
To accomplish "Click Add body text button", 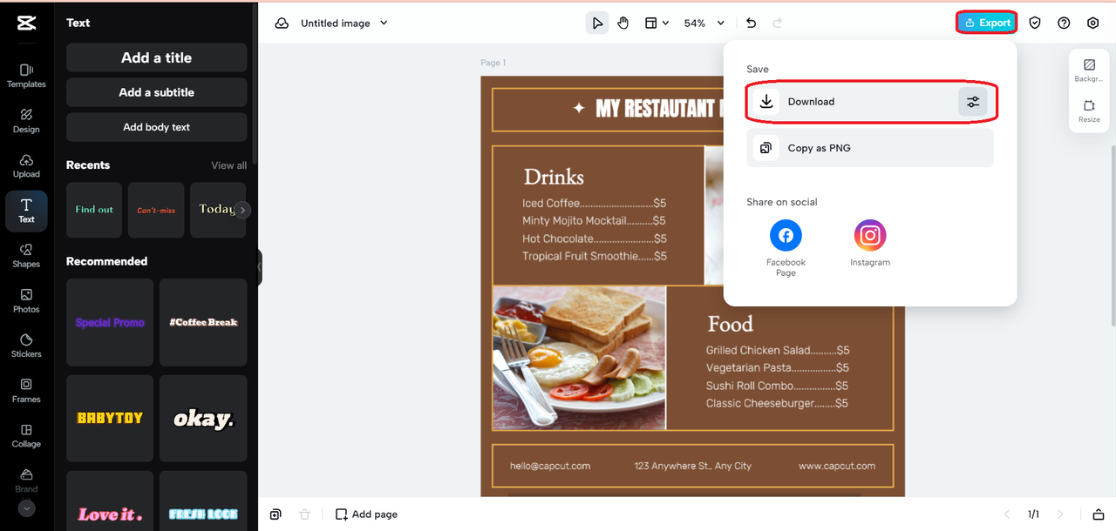I will point(157,127).
